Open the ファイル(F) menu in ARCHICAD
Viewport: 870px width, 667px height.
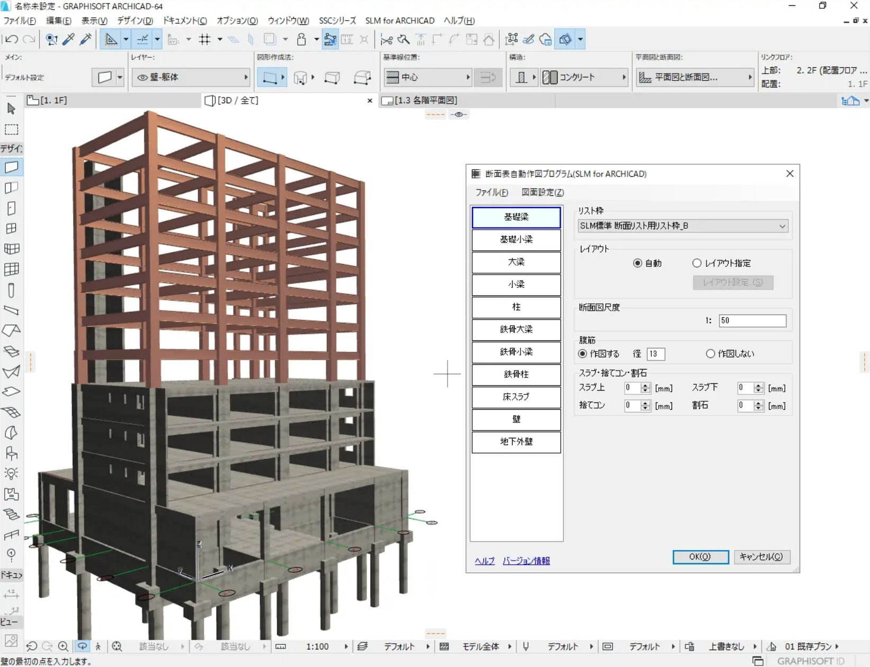(x=20, y=21)
